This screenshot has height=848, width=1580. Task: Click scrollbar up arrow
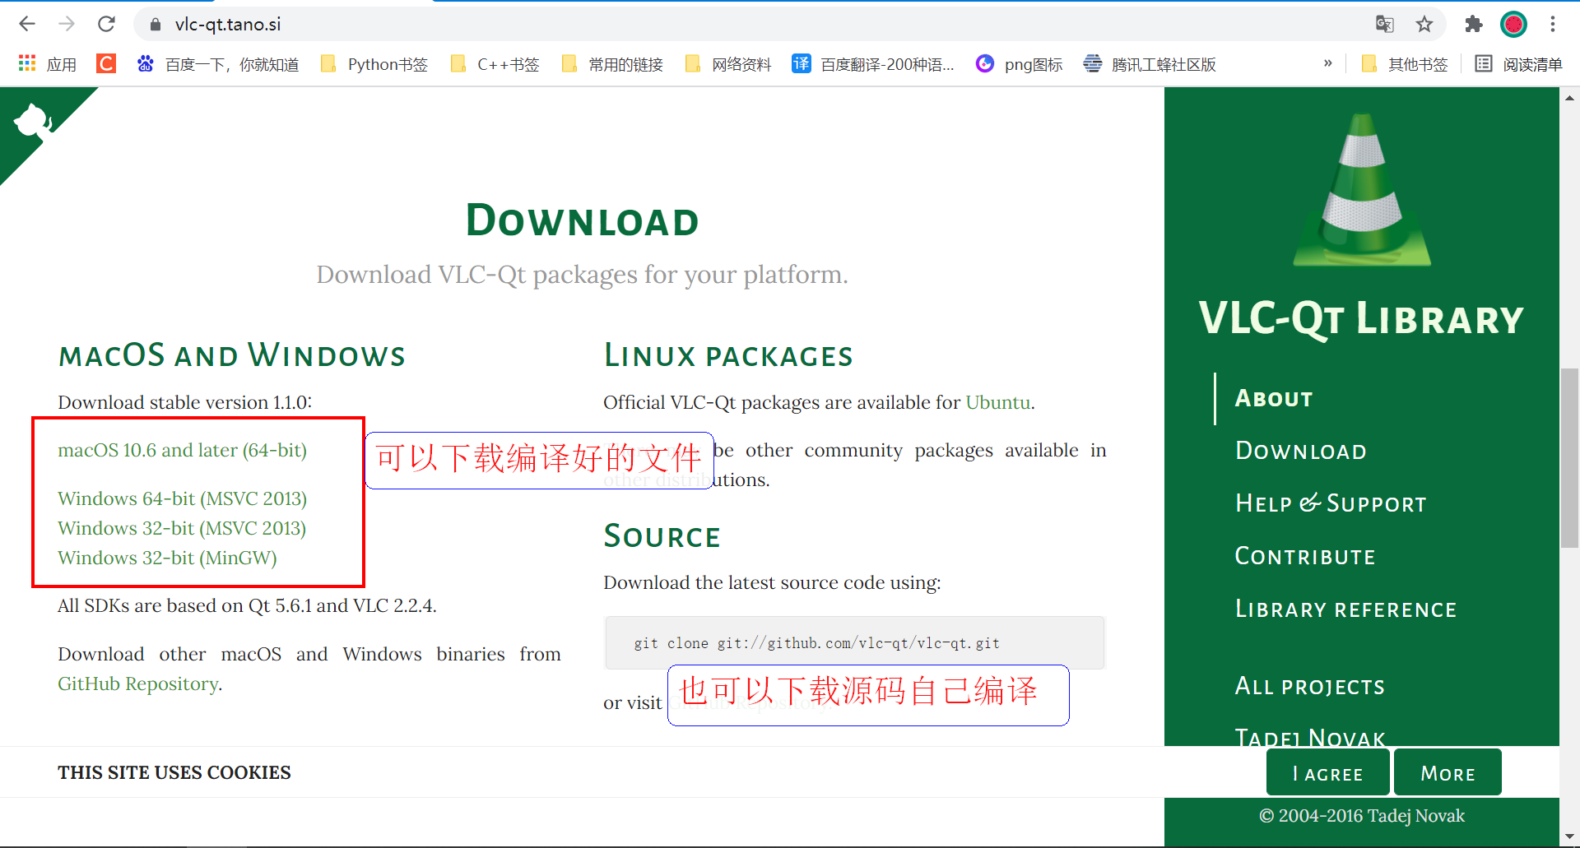click(x=1569, y=97)
